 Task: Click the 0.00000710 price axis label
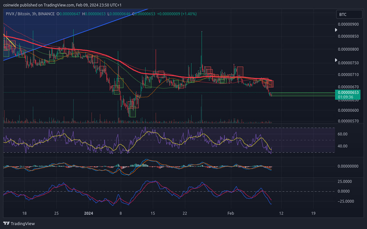[348, 75]
